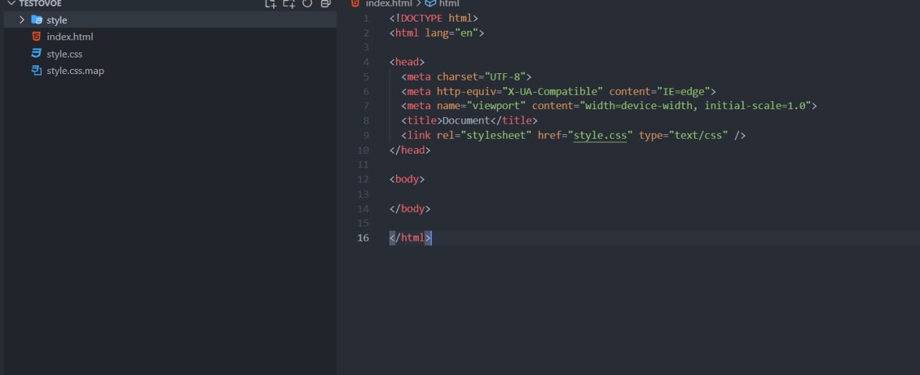920x375 pixels.
Task: Click the "width=device-width, initial-scale=1.0" string
Action: coord(696,106)
